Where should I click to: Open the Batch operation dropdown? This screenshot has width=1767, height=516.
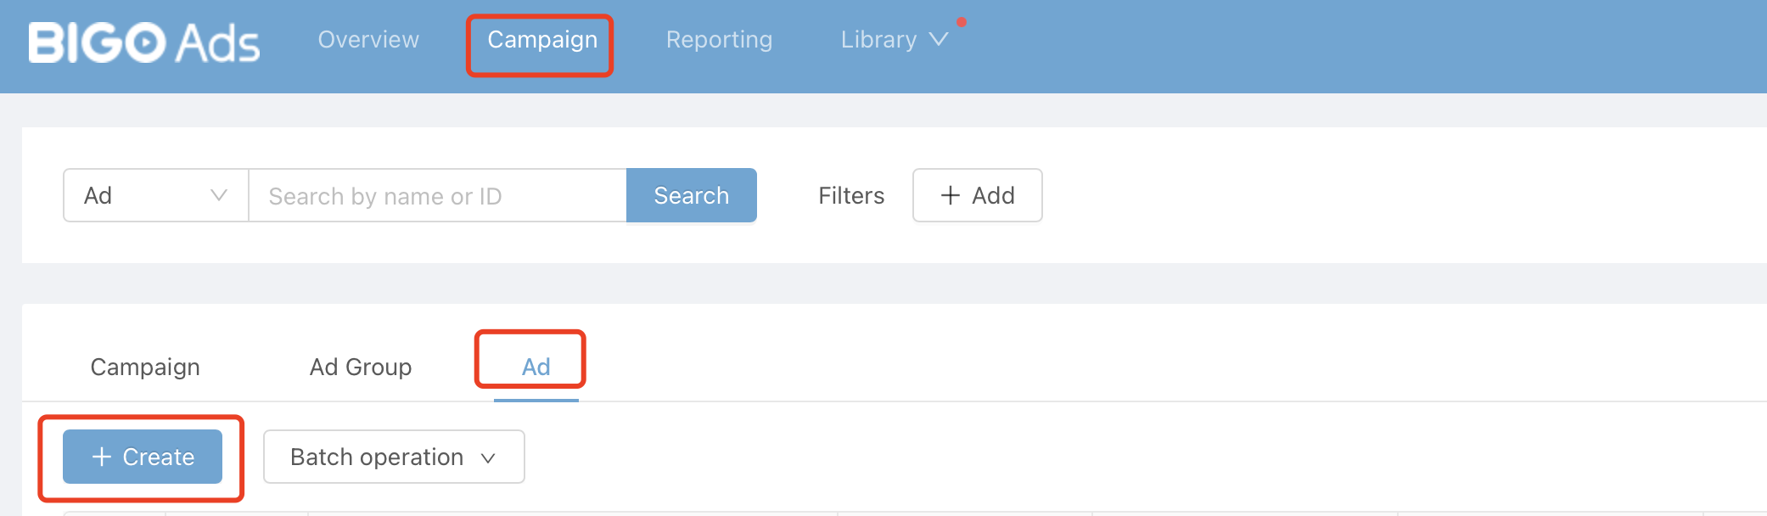tap(394, 457)
